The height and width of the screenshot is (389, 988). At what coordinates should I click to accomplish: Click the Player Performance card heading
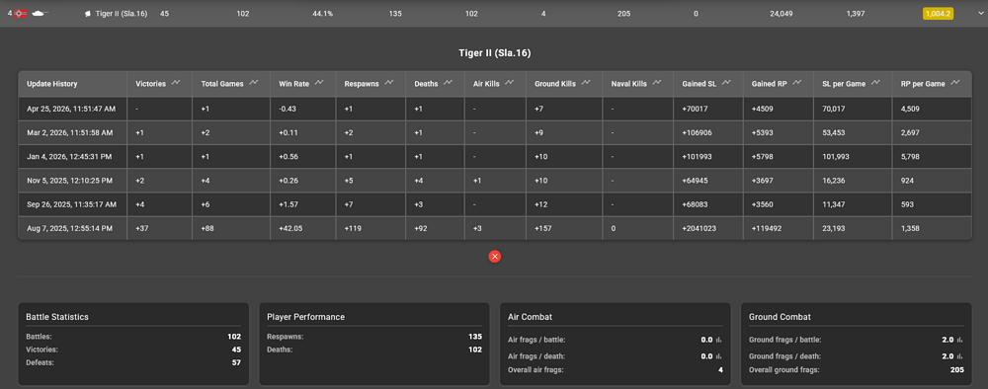[x=305, y=317]
